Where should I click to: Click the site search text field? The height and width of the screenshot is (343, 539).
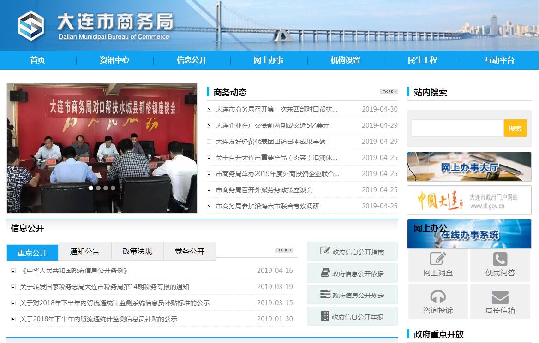[x=457, y=128]
